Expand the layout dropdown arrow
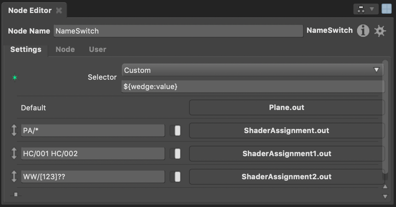396x207 pixels. pos(372,9)
